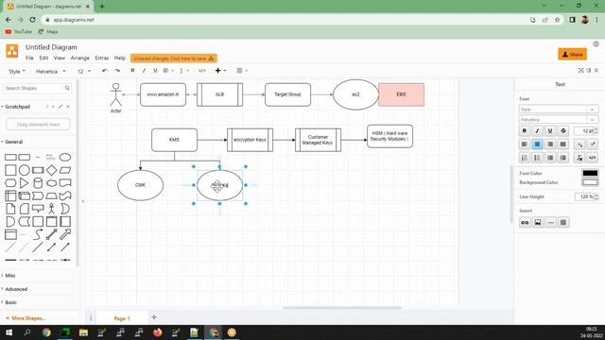Open the Windows Start menu
The width and height of the screenshot is (605, 340).
9,332
